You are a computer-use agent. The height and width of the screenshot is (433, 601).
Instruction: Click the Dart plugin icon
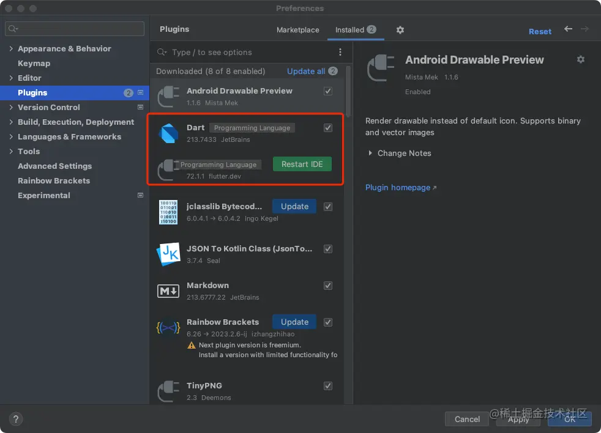pyautogui.click(x=168, y=133)
